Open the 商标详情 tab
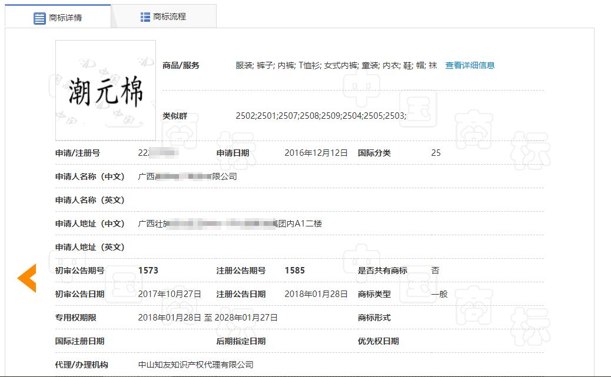Image resolution: width=611 pixels, height=377 pixels. [x=58, y=16]
